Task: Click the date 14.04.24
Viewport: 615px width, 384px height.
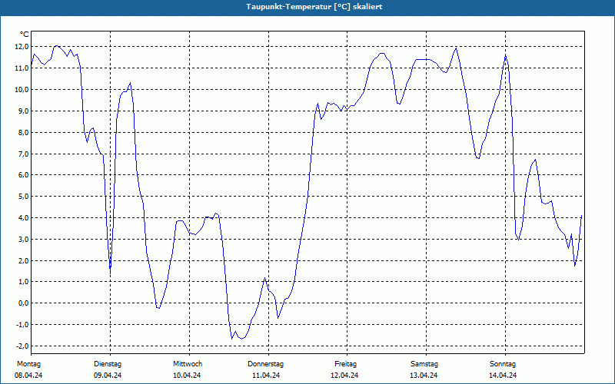Action: click(x=503, y=376)
